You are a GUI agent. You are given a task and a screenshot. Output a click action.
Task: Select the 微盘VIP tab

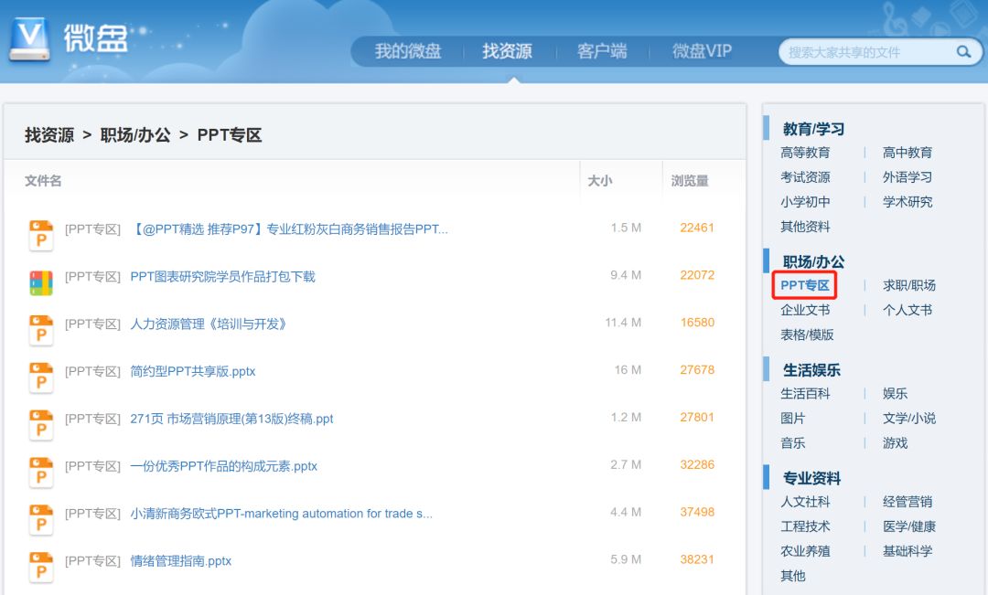coord(702,51)
